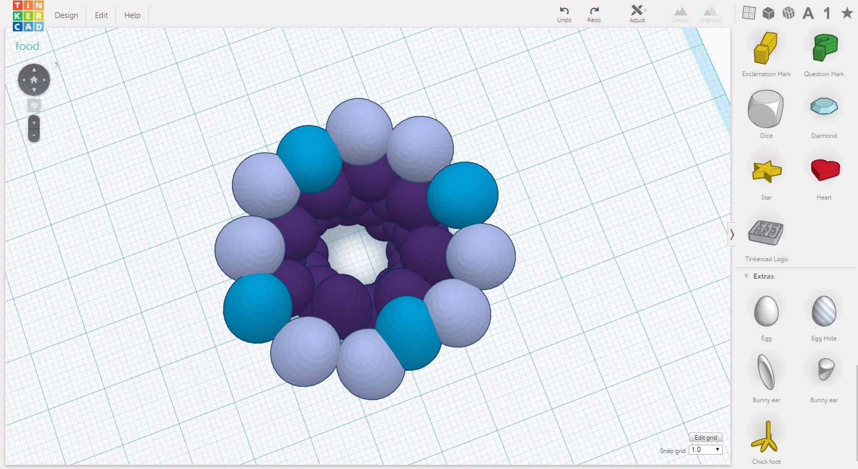Collapse the Extras section
Viewport: 858px width, 469px height.
point(746,276)
